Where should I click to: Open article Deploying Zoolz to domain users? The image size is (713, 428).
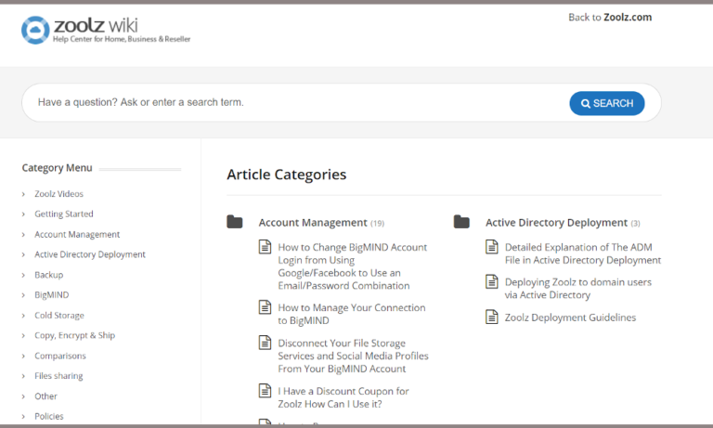coord(578,289)
